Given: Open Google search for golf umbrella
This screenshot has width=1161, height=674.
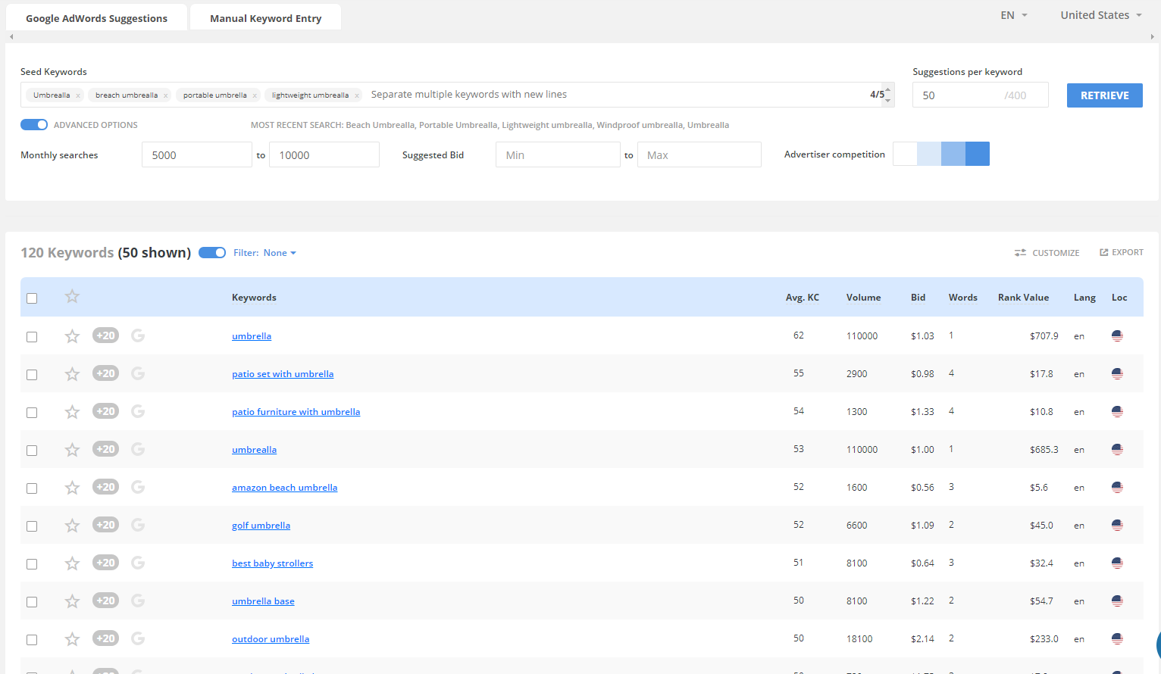Looking at the screenshot, I should pos(138,525).
